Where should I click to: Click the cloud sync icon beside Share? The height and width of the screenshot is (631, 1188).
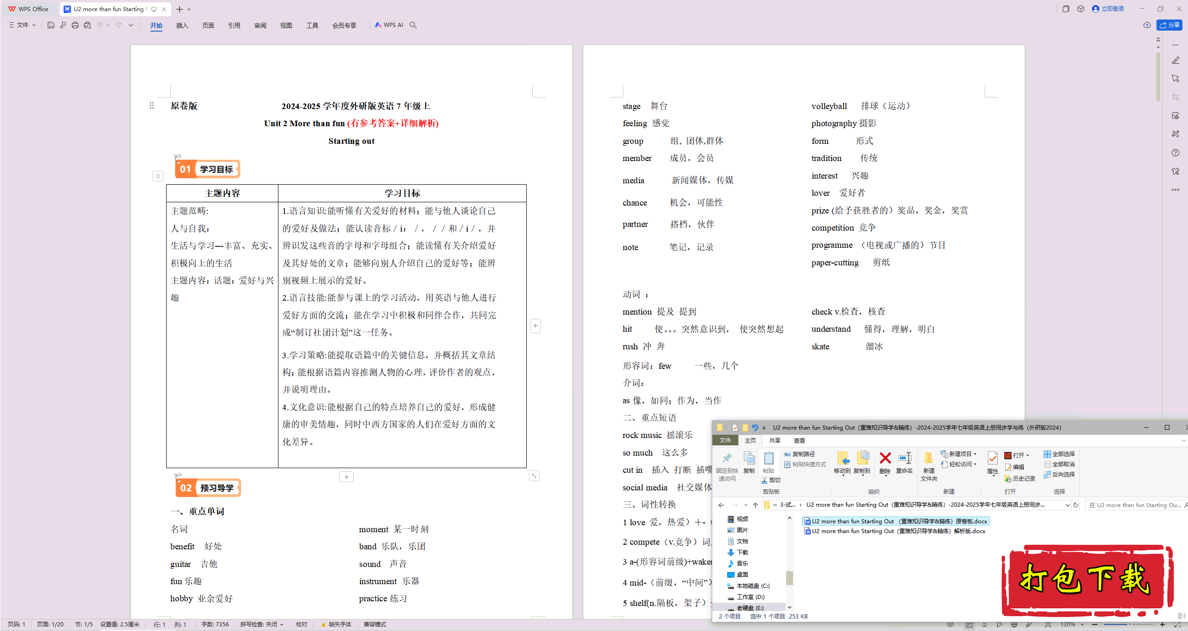(1147, 25)
